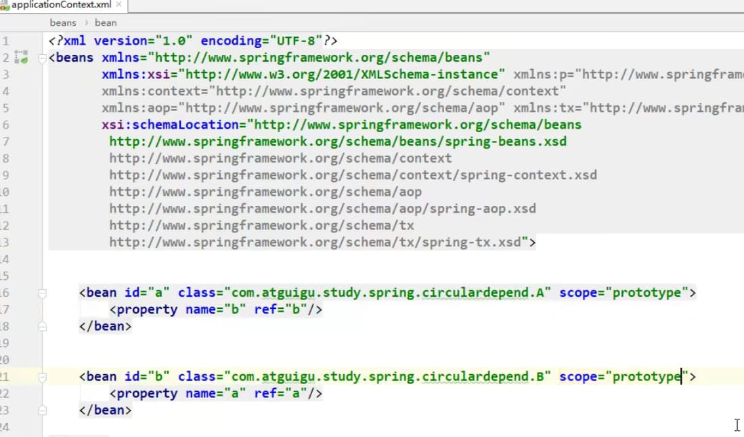Click the </bean> closing tag on line 23
744x437 pixels.
coord(106,411)
